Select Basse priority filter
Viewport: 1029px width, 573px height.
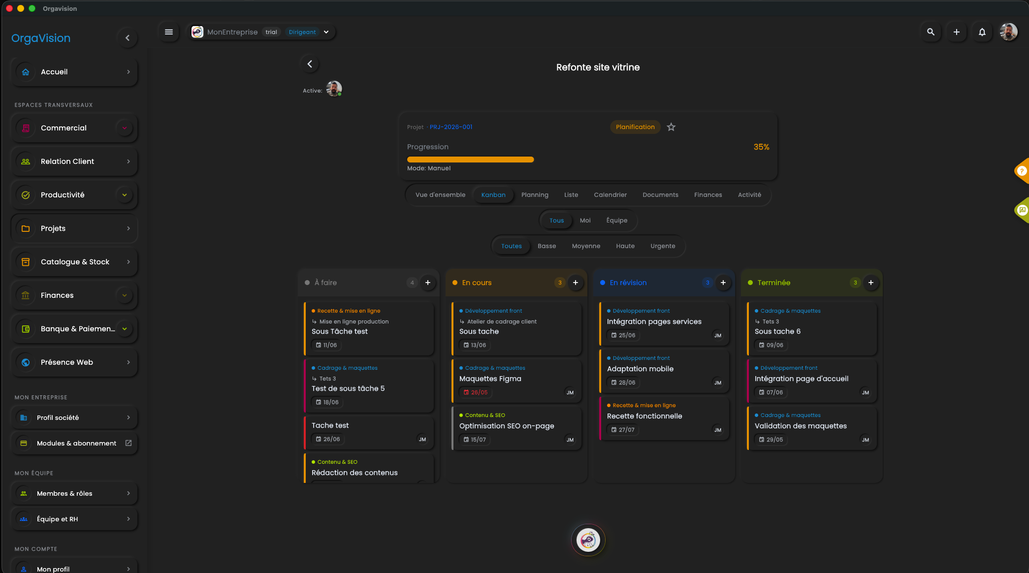point(547,246)
